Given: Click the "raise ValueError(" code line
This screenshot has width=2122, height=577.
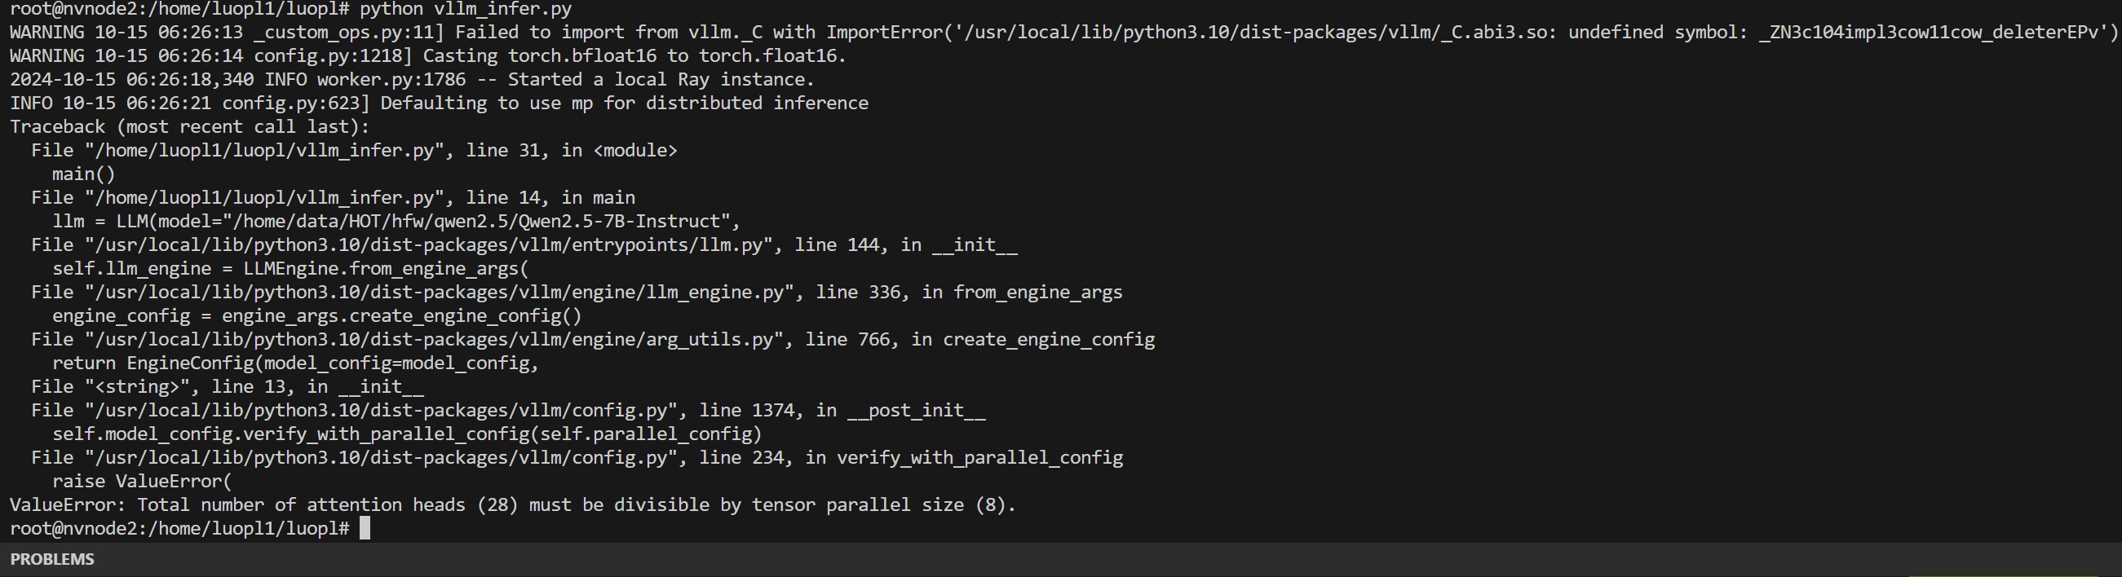Looking at the screenshot, I should click(142, 482).
